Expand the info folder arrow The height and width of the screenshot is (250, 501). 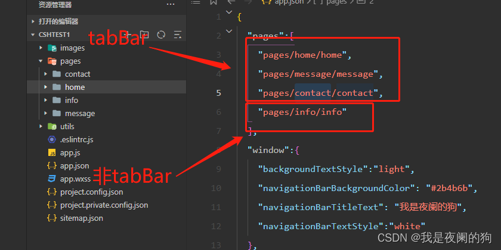pos(46,100)
